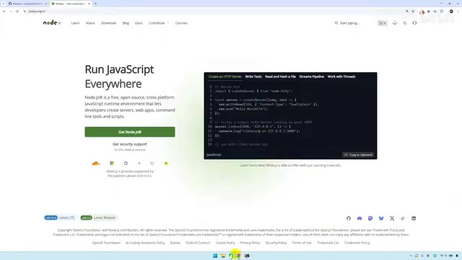The height and width of the screenshot is (260, 462).
Task: Toggle the site theme icon in the header
Action: tap(395, 23)
